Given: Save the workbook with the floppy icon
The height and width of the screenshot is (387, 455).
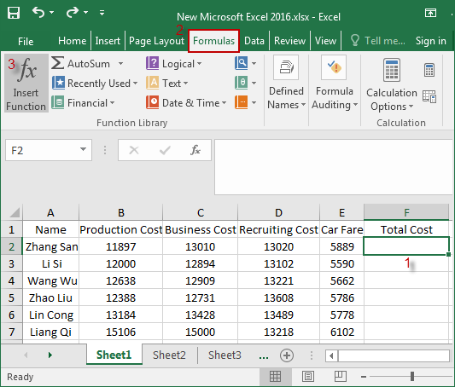Looking at the screenshot, I should point(14,13).
